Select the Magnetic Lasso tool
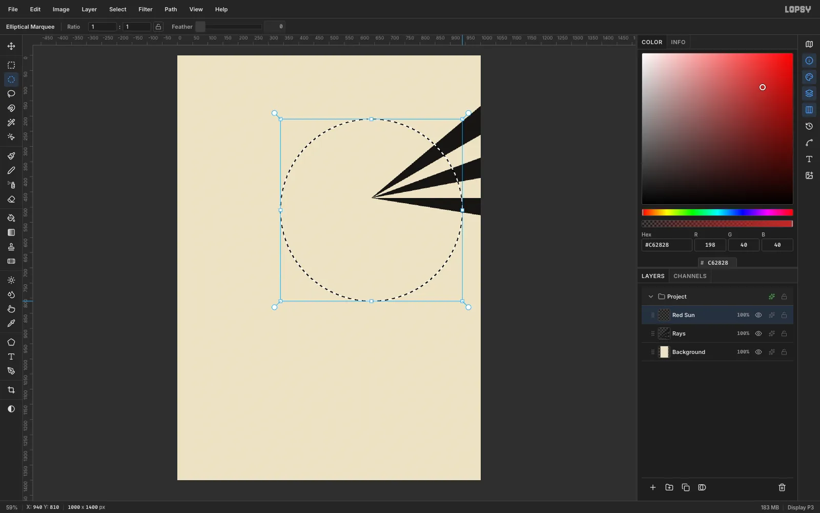This screenshot has height=513, width=820. pyautogui.click(x=11, y=108)
